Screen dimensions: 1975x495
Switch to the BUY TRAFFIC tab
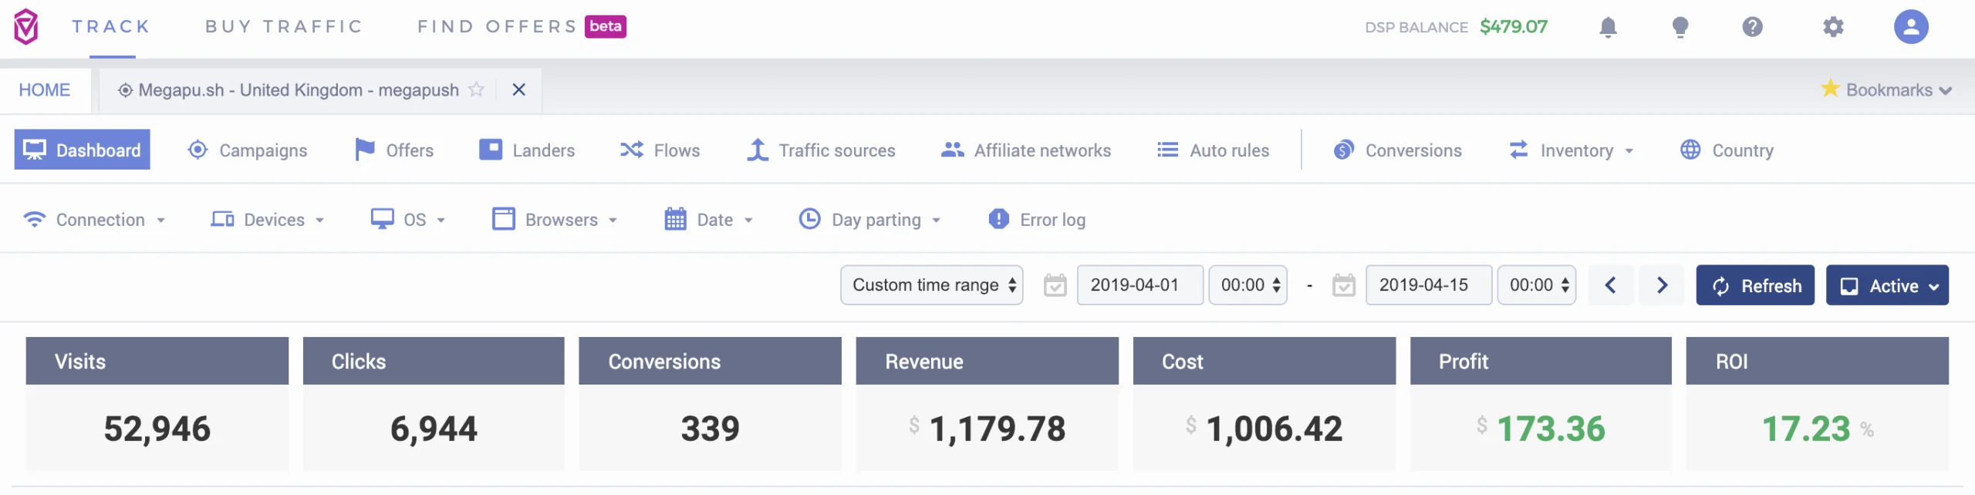pyautogui.click(x=284, y=27)
